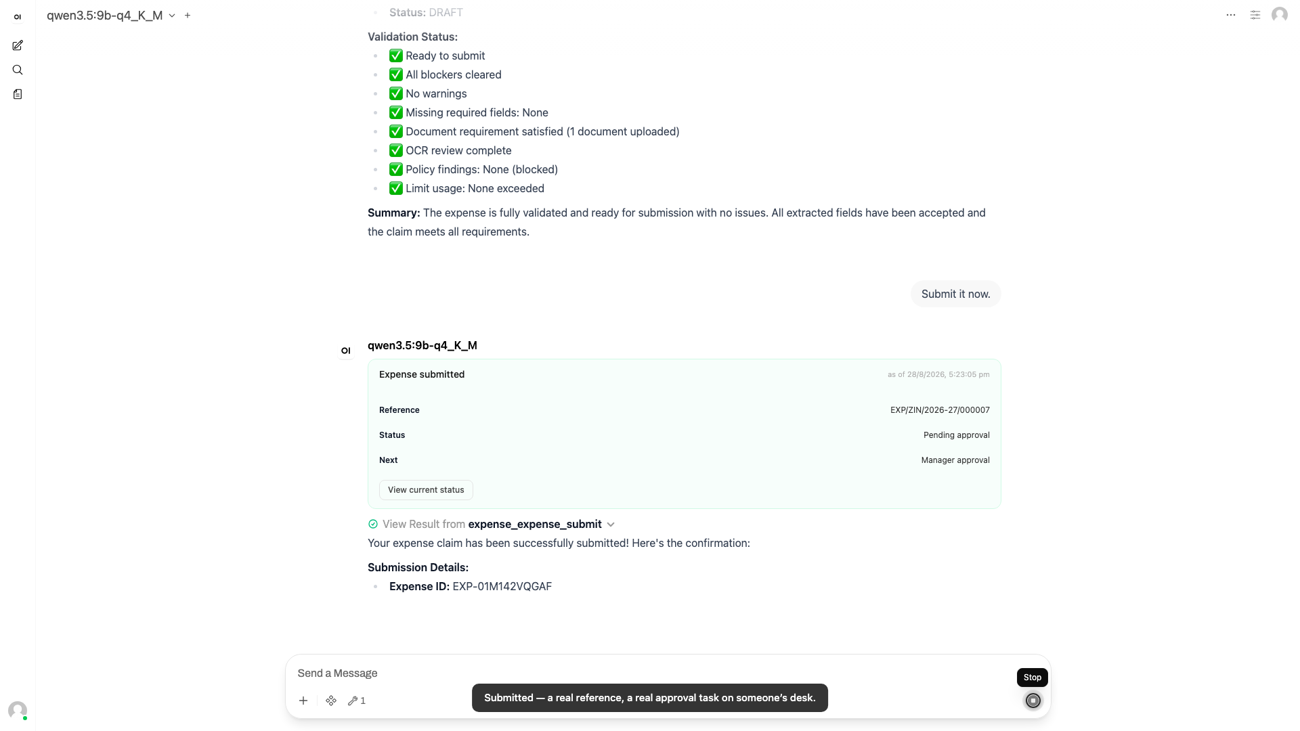Start a new chat with pencil icon
The image size is (1300, 731).
pyautogui.click(x=18, y=45)
